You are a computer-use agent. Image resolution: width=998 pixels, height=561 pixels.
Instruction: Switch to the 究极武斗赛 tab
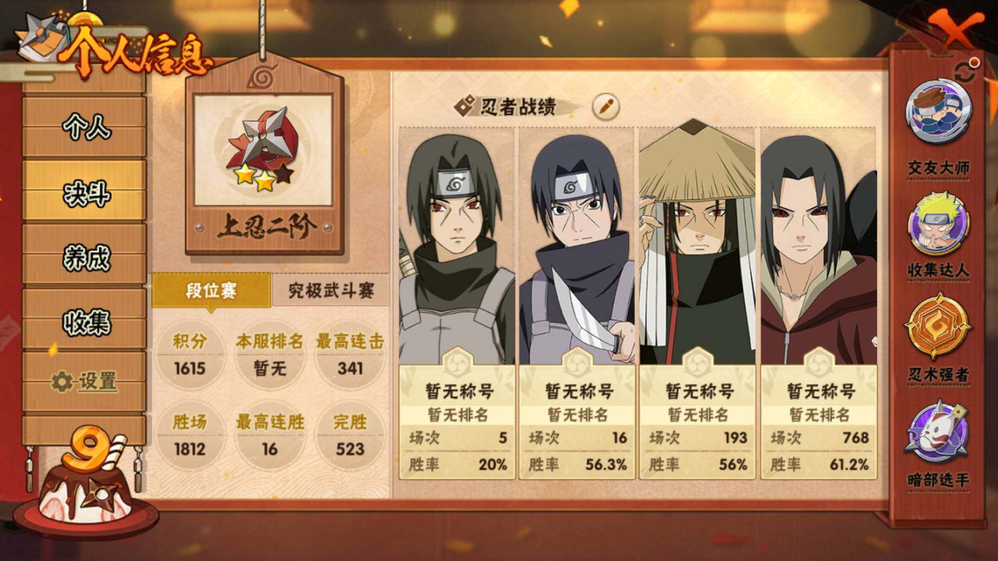(331, 290)
